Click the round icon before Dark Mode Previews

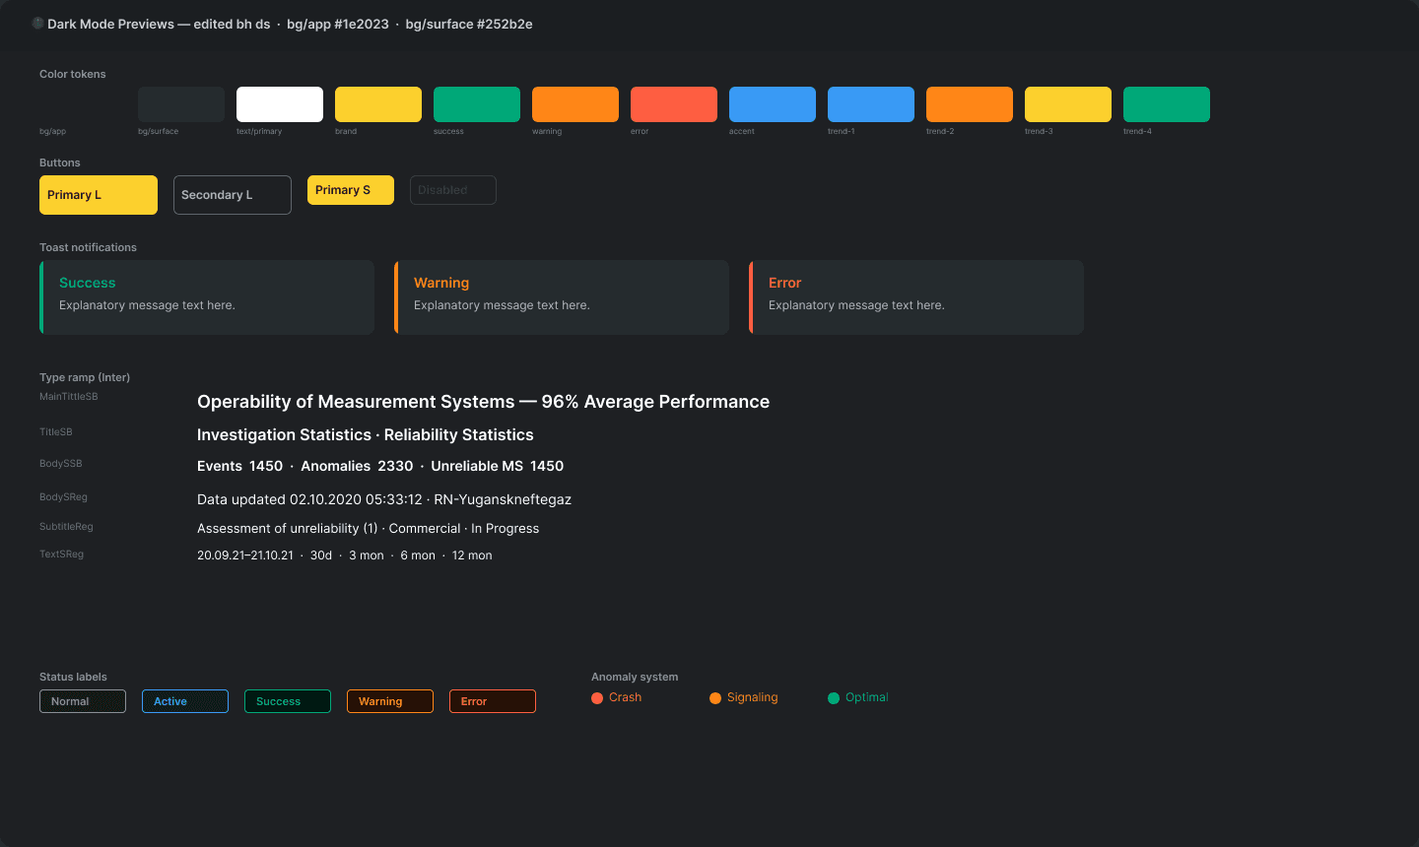(x=37, y=23)
